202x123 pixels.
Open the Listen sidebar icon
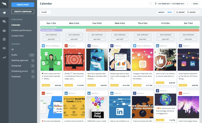(x=4, y=31)
